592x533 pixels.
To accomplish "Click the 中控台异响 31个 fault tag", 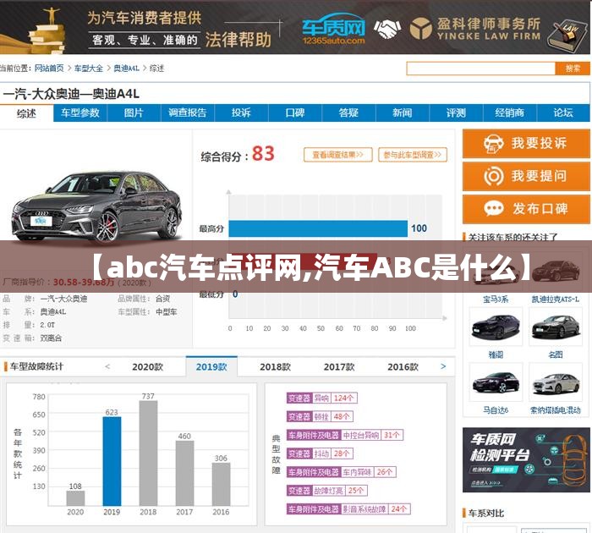I will click(345, 435).
